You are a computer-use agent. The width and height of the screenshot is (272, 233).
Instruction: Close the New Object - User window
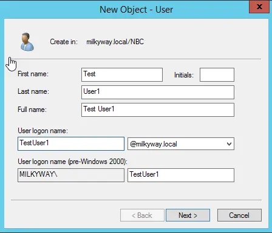tap(259, 7)
